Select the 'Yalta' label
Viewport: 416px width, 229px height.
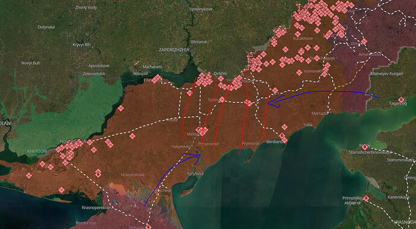coord(308,124)
